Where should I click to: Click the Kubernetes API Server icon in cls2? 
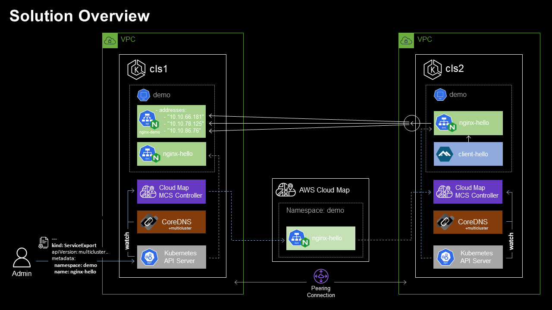tap(445, 257)
